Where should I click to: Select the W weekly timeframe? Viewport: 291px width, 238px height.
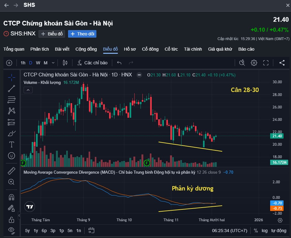pyautogui.click(x=38, y=63)
